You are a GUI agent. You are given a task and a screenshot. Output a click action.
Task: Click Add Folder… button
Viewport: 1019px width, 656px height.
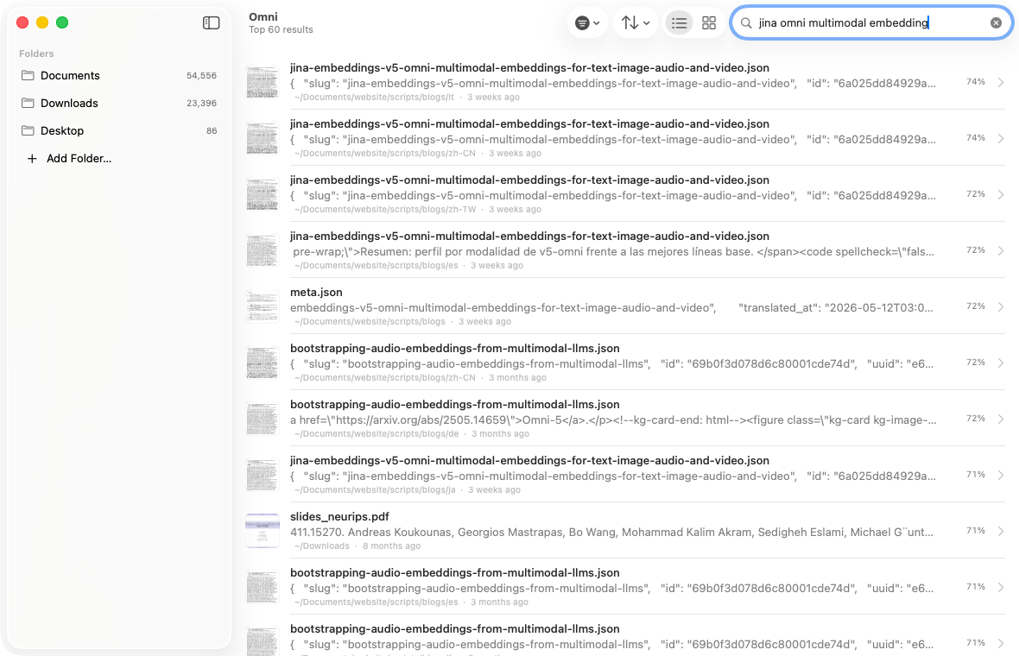[68, 159]
